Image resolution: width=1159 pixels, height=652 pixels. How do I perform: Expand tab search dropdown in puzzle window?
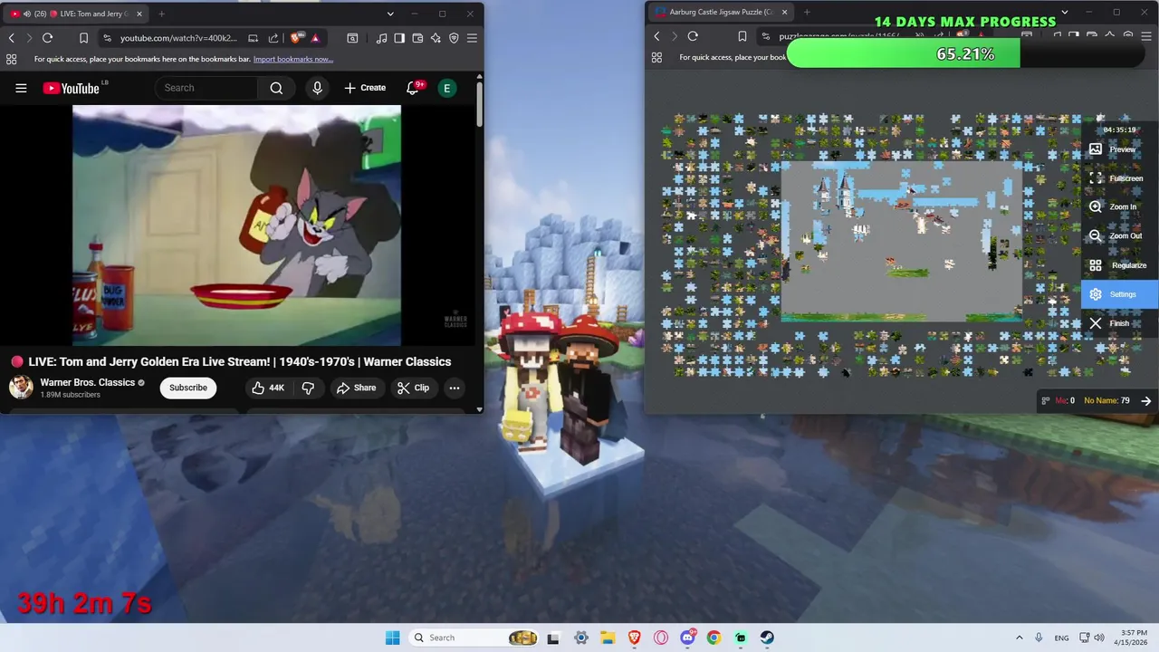[x=1065, y=12]
